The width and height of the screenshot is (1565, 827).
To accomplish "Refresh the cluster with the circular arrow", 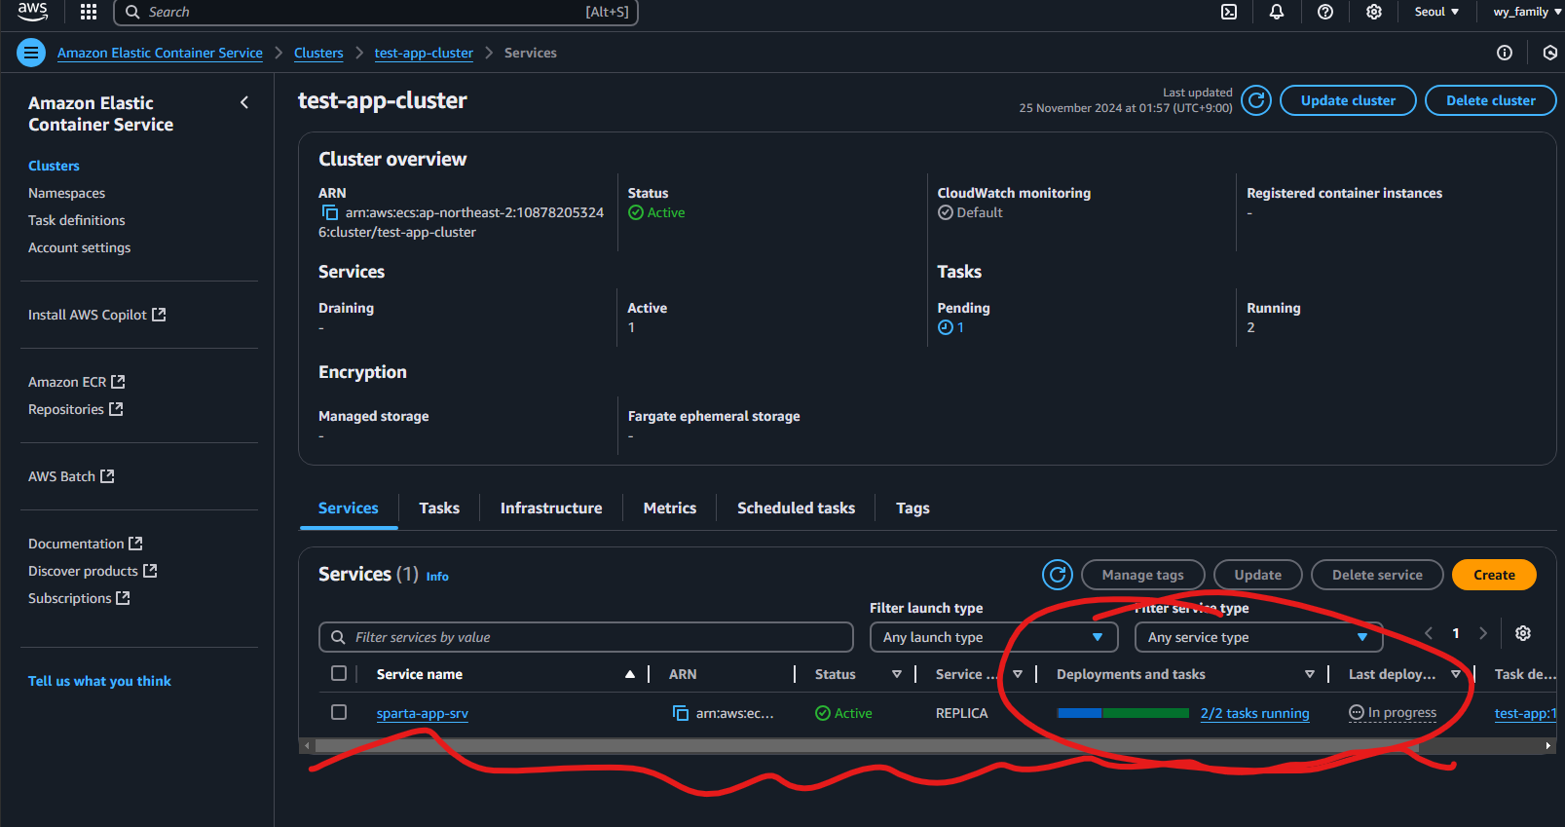I will coord(1256,100).
